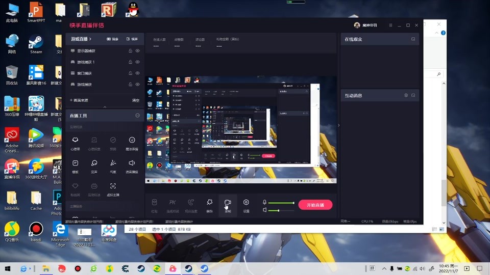The height and width of the screenshot is (275, 490).
Task: Expand the 游戏直播 mode dropdown
Action: (x=81, y=39)
